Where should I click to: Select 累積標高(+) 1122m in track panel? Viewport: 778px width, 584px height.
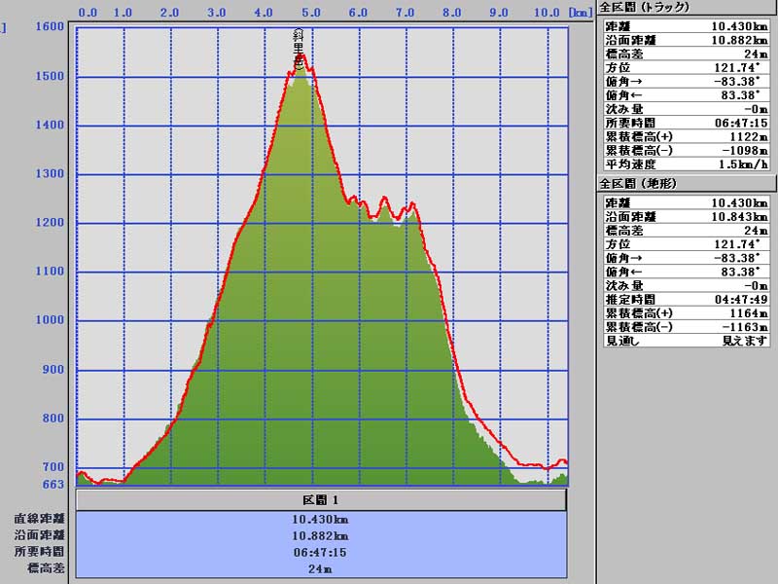(x=686, y=136)
